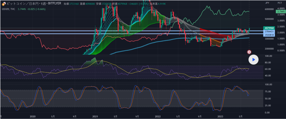286x119 pixels.
Task: Click the 2023 label on time axis
Action: [220, 116]
